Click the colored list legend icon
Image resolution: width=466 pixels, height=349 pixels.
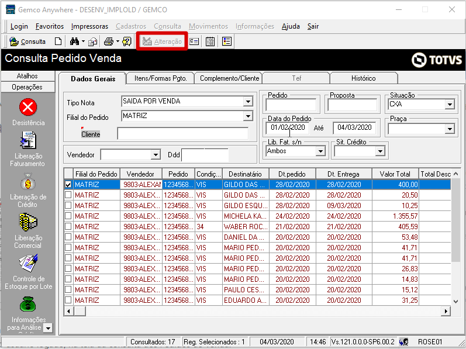[x=227, y=42]
